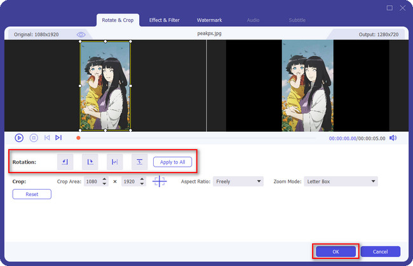This screenshot has width=413, height=266.
Task: Open the Watermark tab
Action: [x=210, y=20]
